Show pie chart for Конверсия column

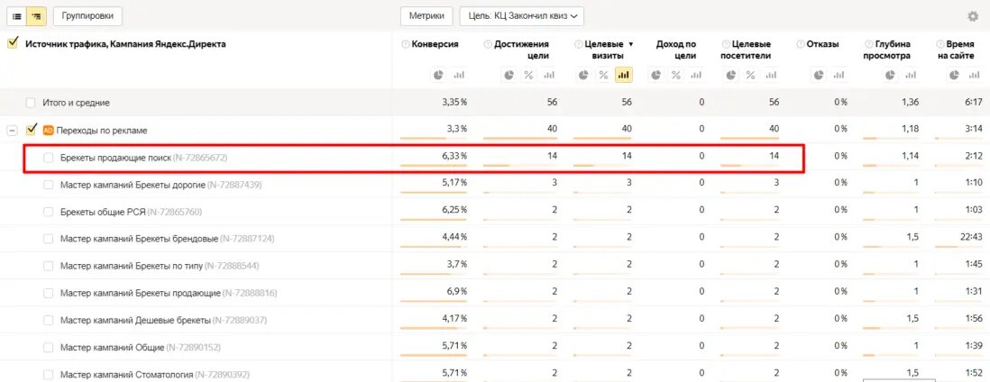438,75
